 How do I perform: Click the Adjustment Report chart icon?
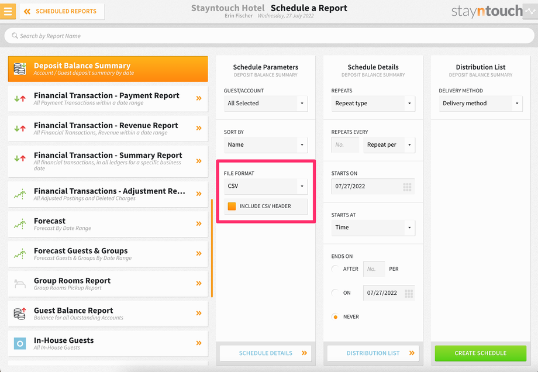[x=20, y=194]
